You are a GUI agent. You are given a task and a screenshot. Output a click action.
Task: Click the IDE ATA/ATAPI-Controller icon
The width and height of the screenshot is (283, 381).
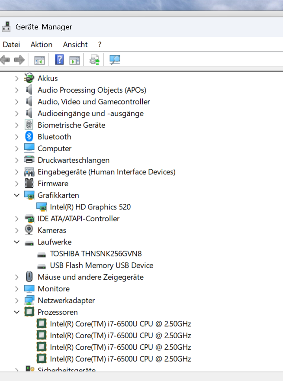[29, 219]
